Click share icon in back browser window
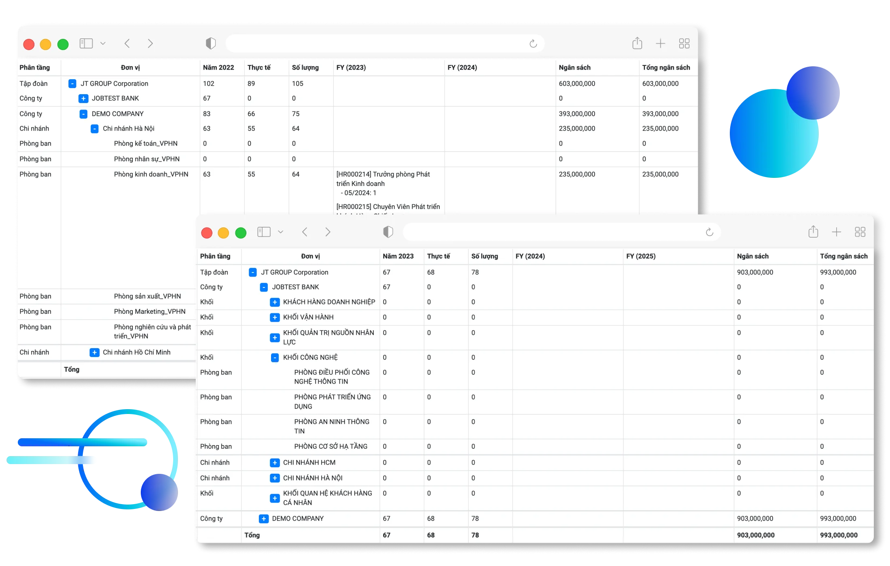Viewport: 890px width, 566px height. [x=637, y=43]
